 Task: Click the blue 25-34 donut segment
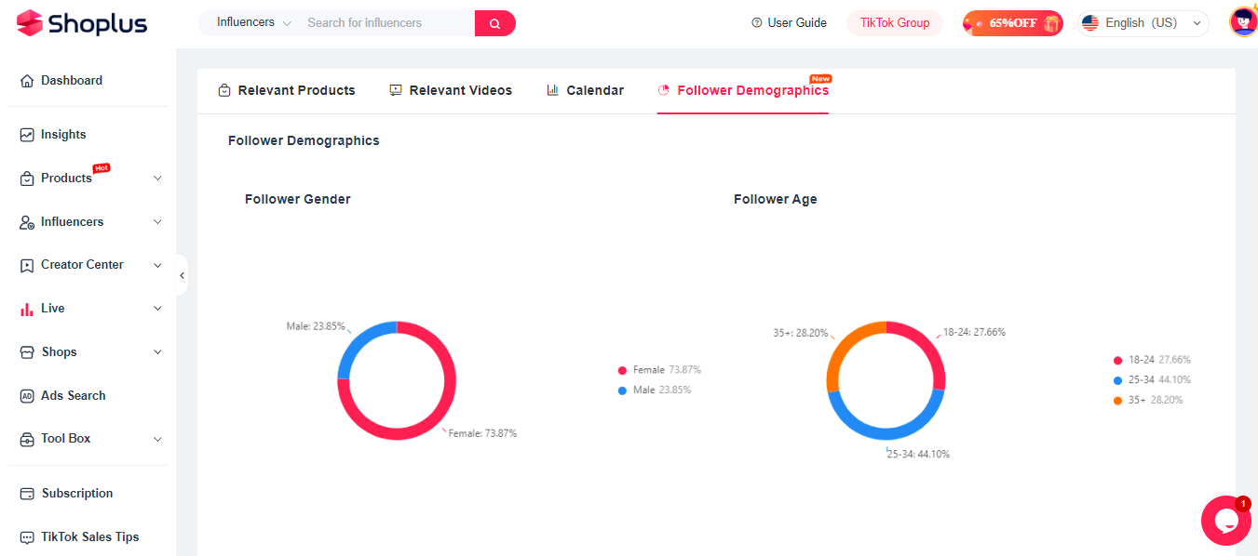point(886,433)
